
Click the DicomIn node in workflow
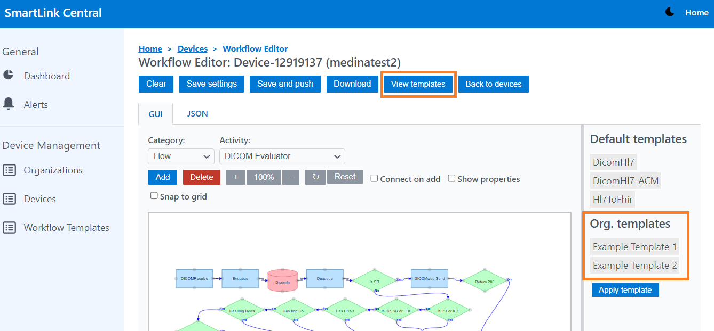tap(282, 282)
